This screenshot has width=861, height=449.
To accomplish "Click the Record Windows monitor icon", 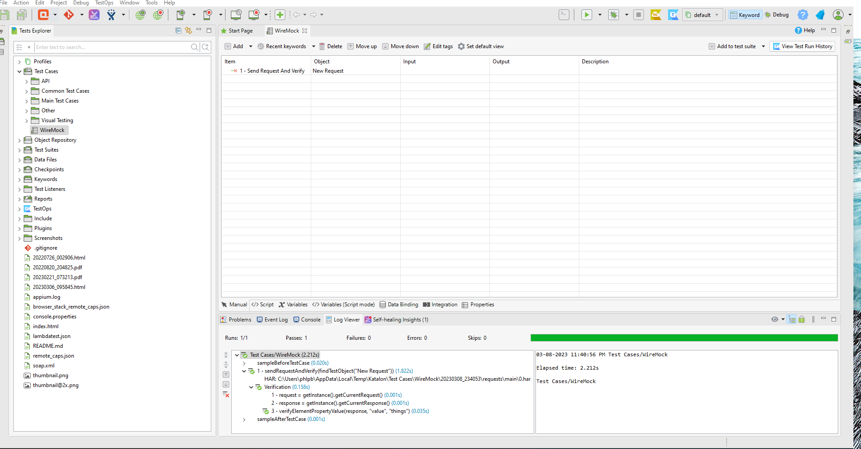I will tap(254, 15).
